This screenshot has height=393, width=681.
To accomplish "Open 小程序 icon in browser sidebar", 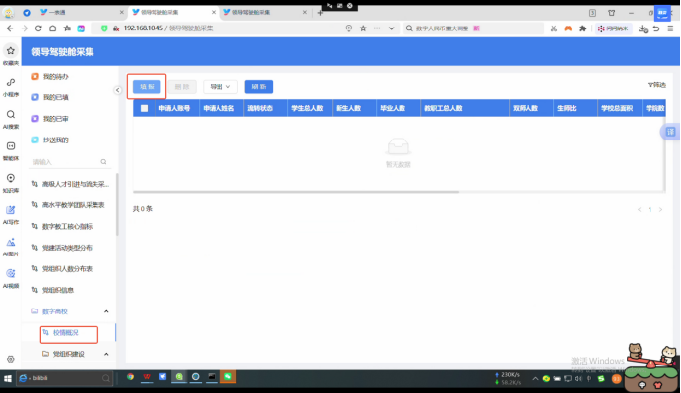I will click(11, 83).
